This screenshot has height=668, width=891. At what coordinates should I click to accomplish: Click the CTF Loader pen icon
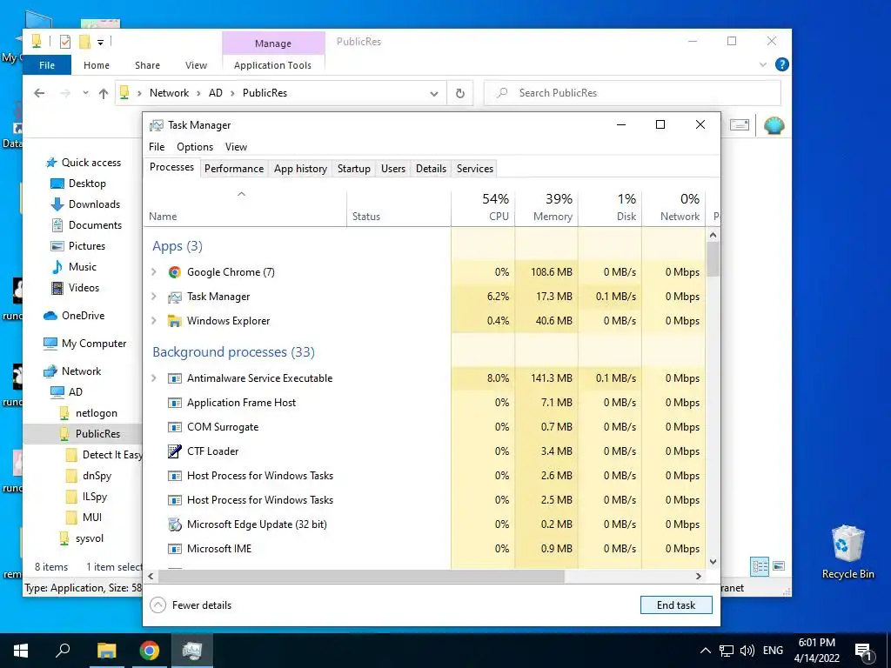(174, 451)
